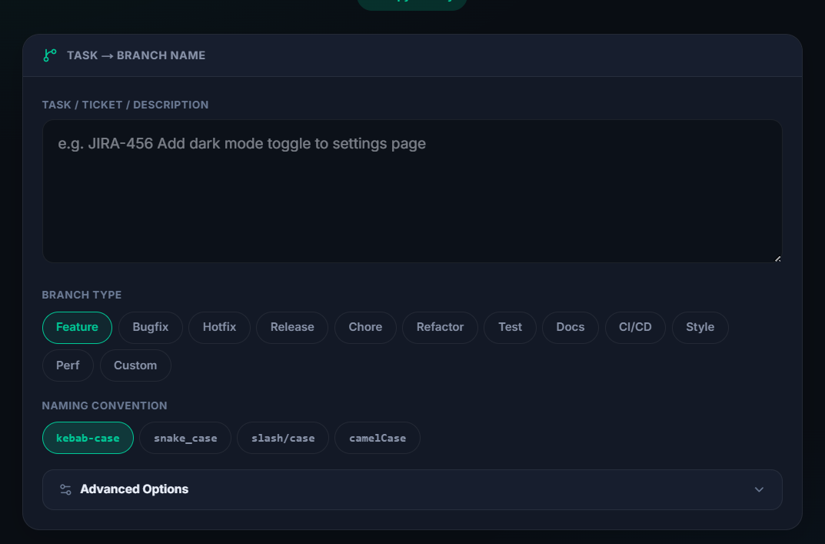Choose the camelCase naming convention

tap(377, 437)
